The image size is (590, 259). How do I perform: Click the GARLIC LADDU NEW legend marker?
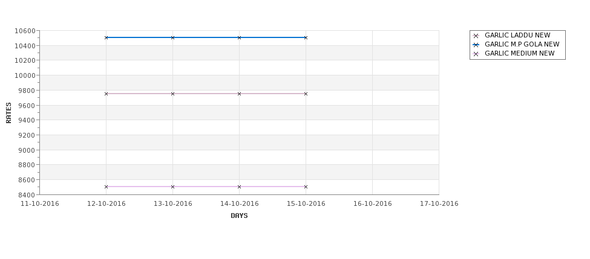click(476, 36)
